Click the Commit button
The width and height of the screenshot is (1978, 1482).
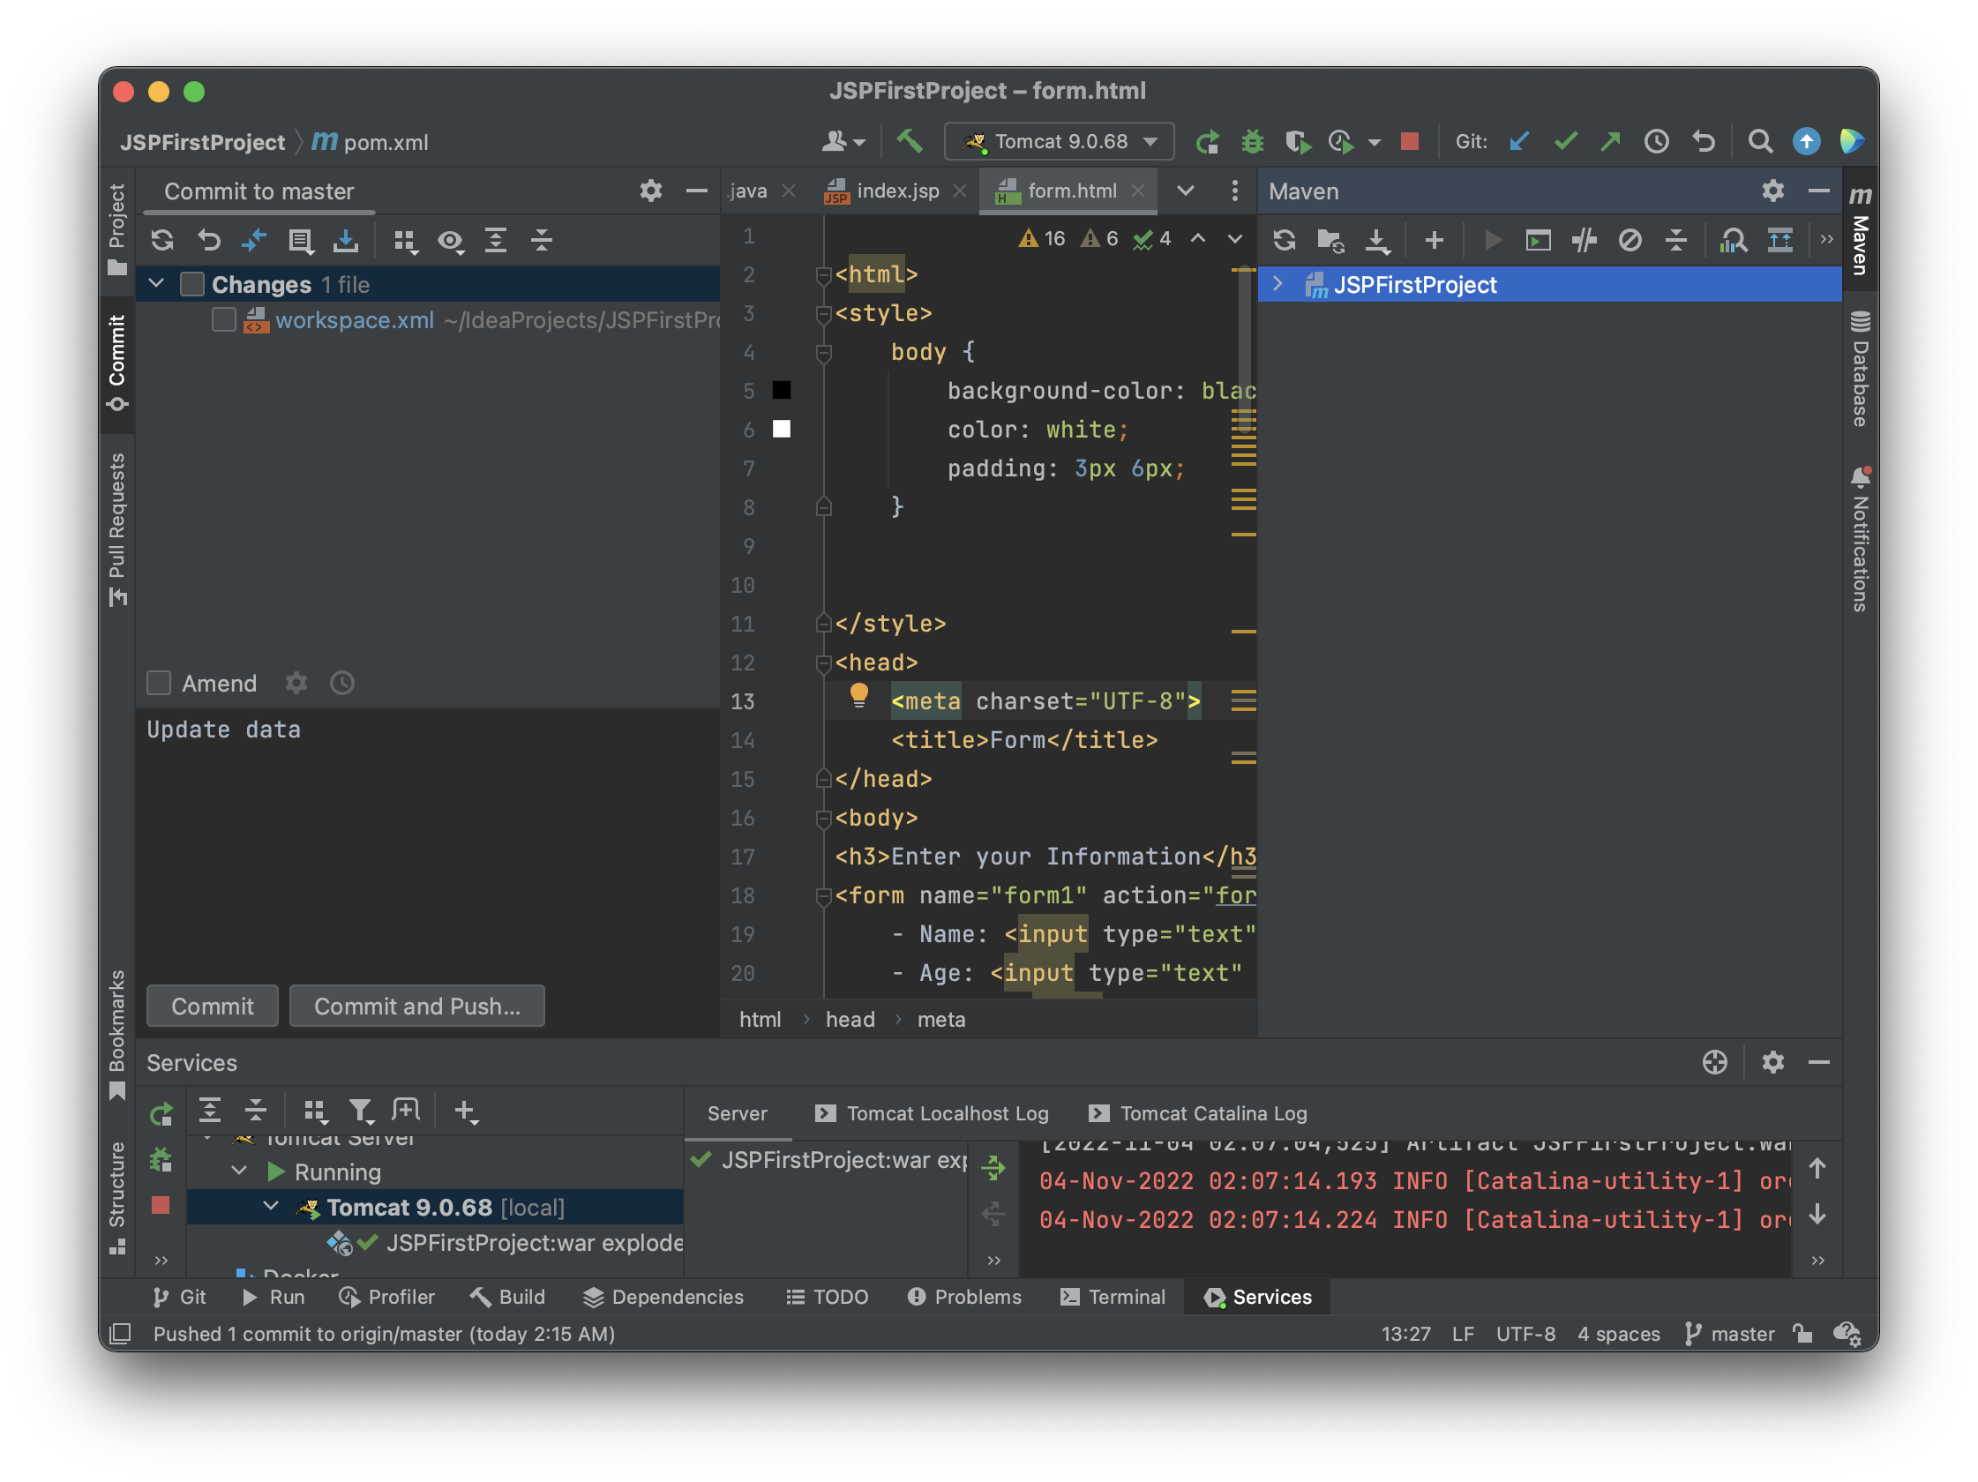pos(212,1007)
